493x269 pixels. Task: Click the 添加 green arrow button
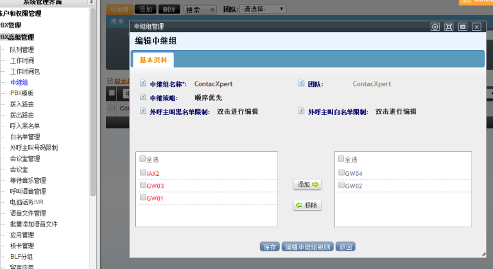click(307, 184)
